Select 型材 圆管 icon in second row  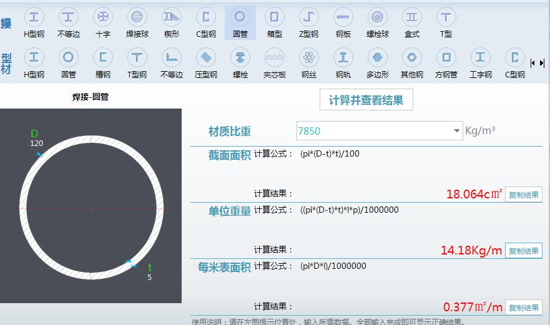pyautogui.click(x=69, y=57)
